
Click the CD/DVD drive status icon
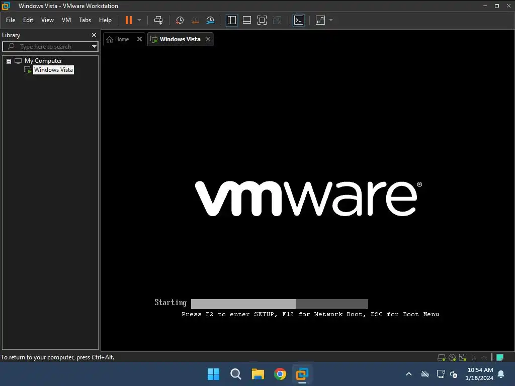pyautogui.click(x=452, y=357)
